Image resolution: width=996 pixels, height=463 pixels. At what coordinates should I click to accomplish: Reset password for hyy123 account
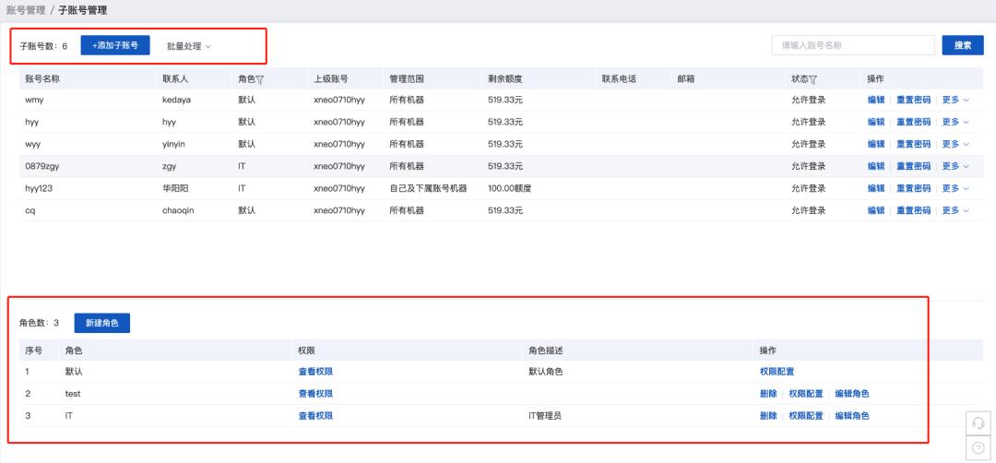913,188
